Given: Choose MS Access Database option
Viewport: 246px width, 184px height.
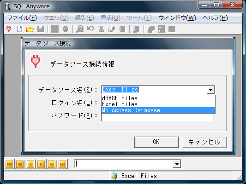Looking at the screenshot, I should click(x=158, y=110).
